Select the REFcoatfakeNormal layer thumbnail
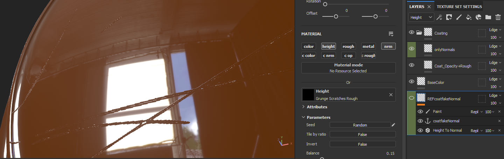 point(421,98)
